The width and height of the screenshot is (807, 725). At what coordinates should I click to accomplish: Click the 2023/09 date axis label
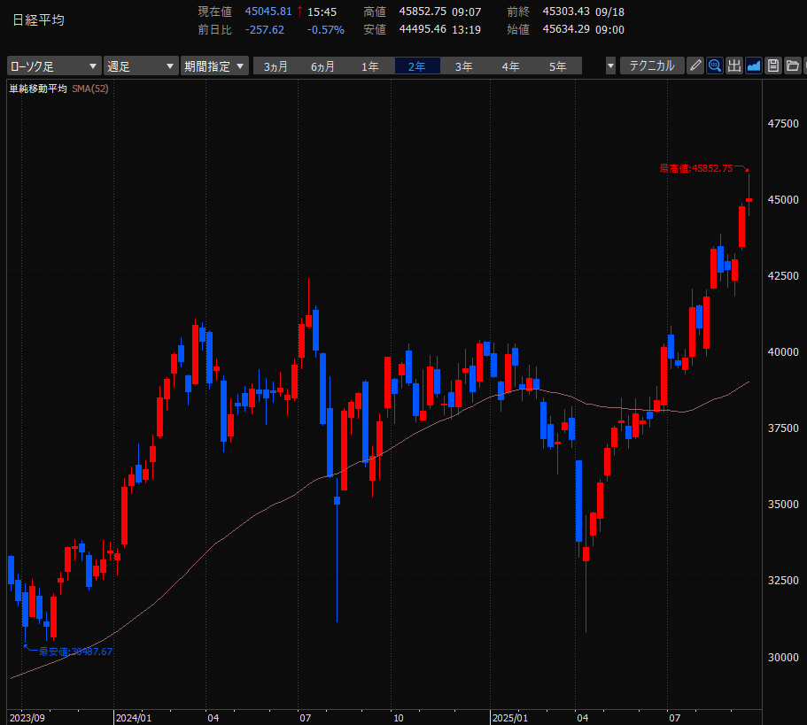(27, 718)
